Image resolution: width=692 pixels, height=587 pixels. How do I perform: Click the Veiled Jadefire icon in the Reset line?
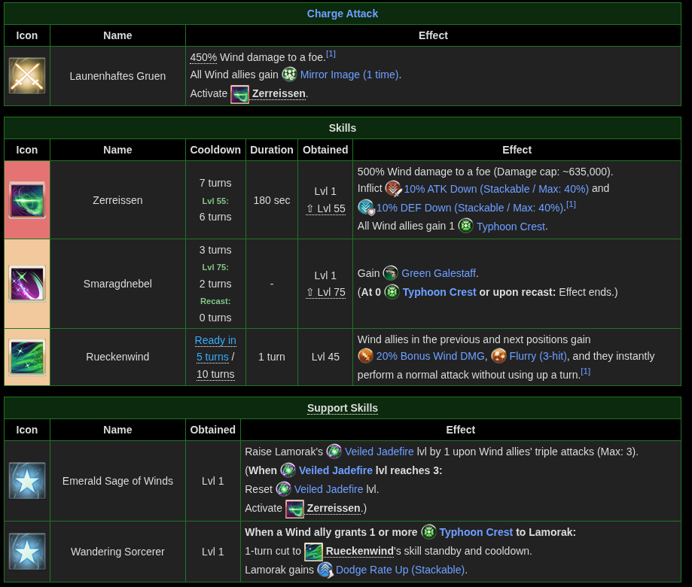(283, 488)
